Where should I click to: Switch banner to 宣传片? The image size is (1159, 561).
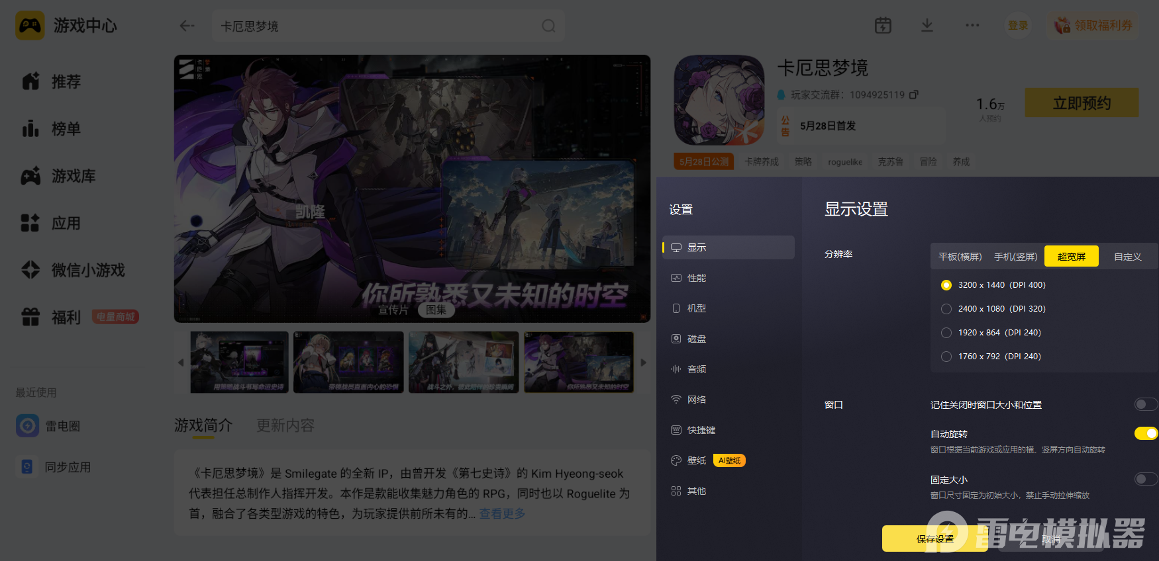tap(393, 310)
